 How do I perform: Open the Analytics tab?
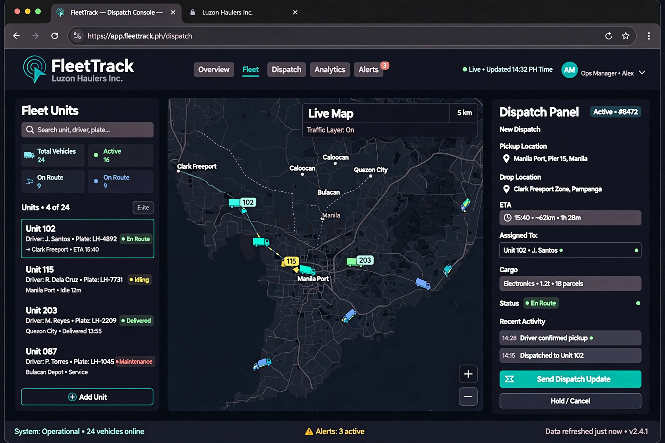pos(330,70)
